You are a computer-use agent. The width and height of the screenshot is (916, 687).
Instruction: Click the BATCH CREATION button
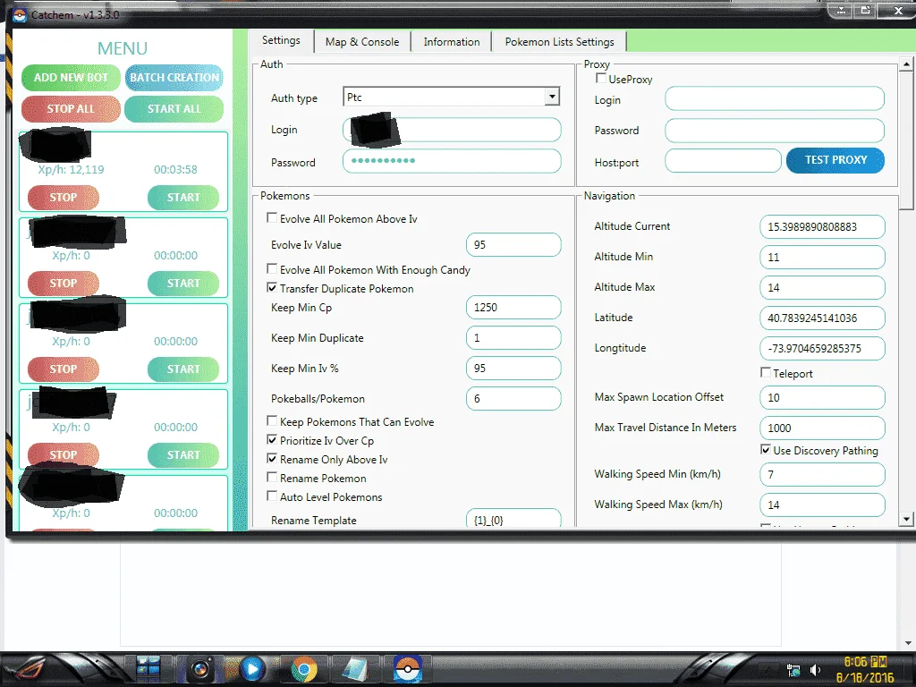click(174, 77)
